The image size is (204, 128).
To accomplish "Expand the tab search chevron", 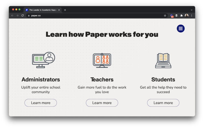I will [192, 10].
